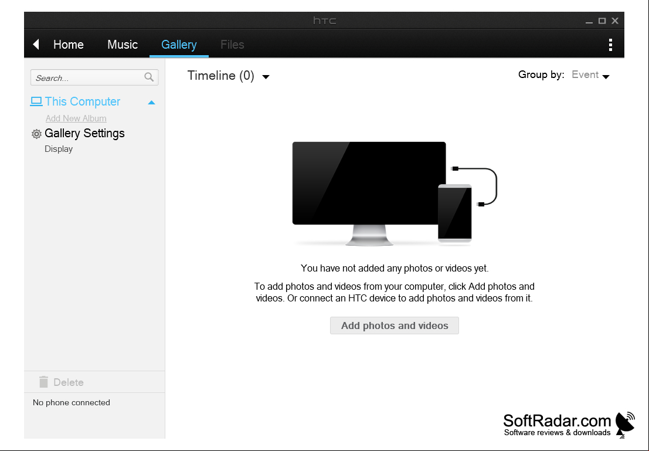Switch to the Music tab

(x=123, y=45)
